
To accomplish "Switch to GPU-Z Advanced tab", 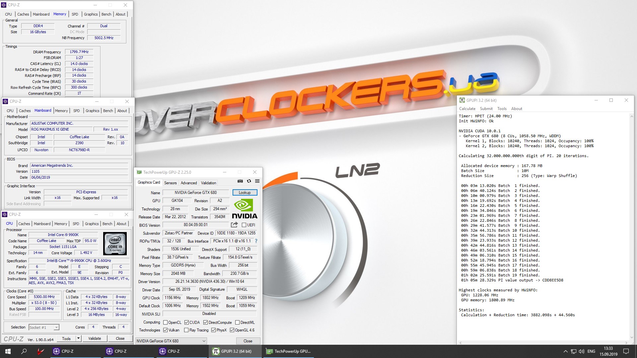I will click(189, 183).
